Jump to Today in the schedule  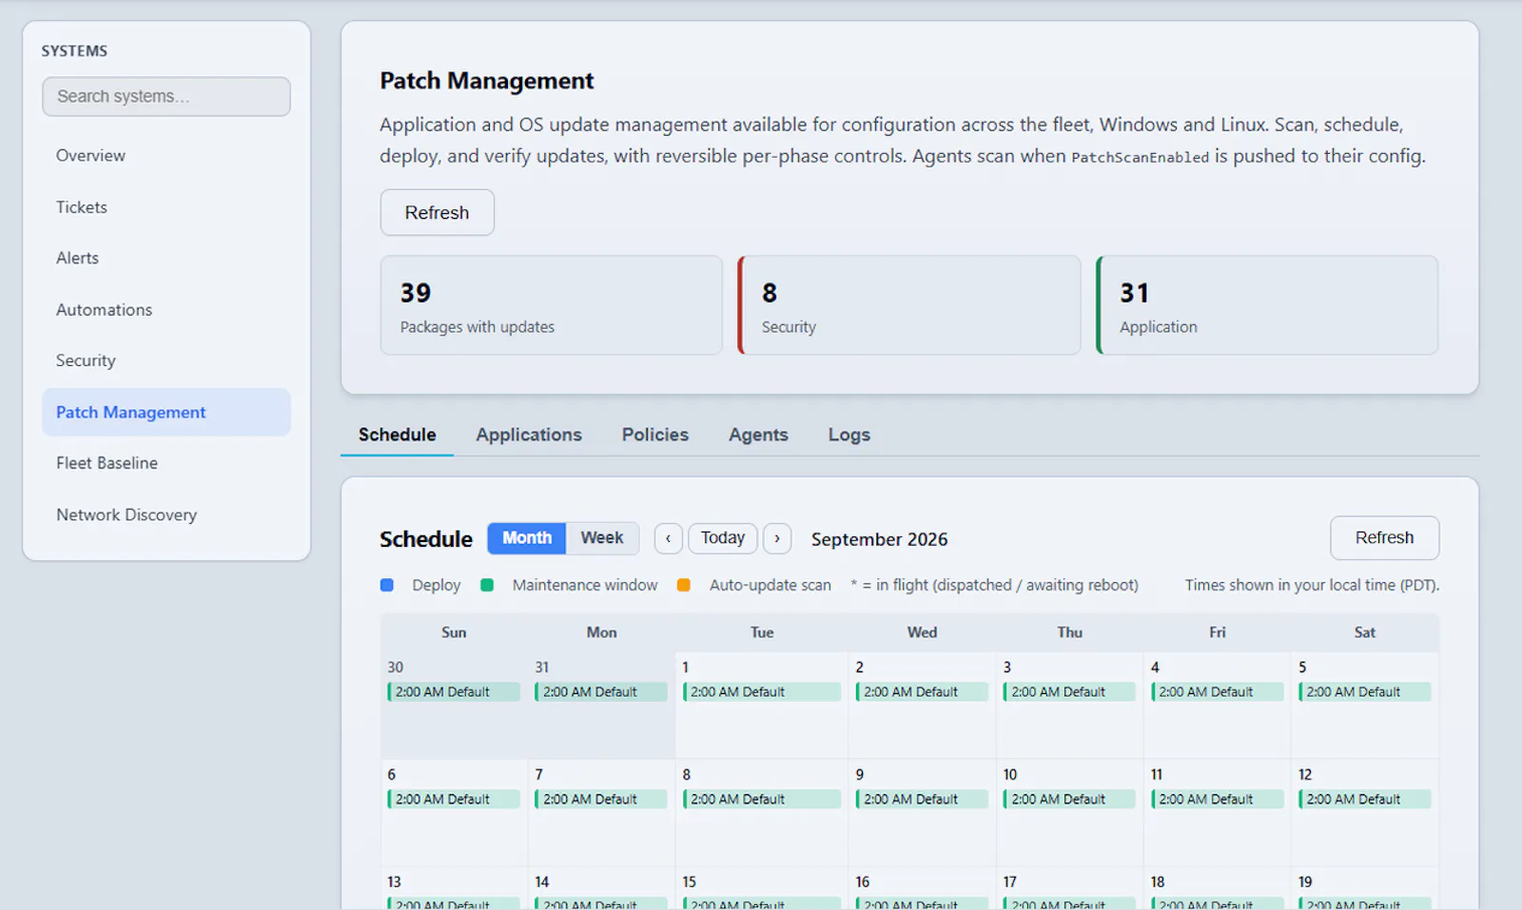[x=723, y=538]
